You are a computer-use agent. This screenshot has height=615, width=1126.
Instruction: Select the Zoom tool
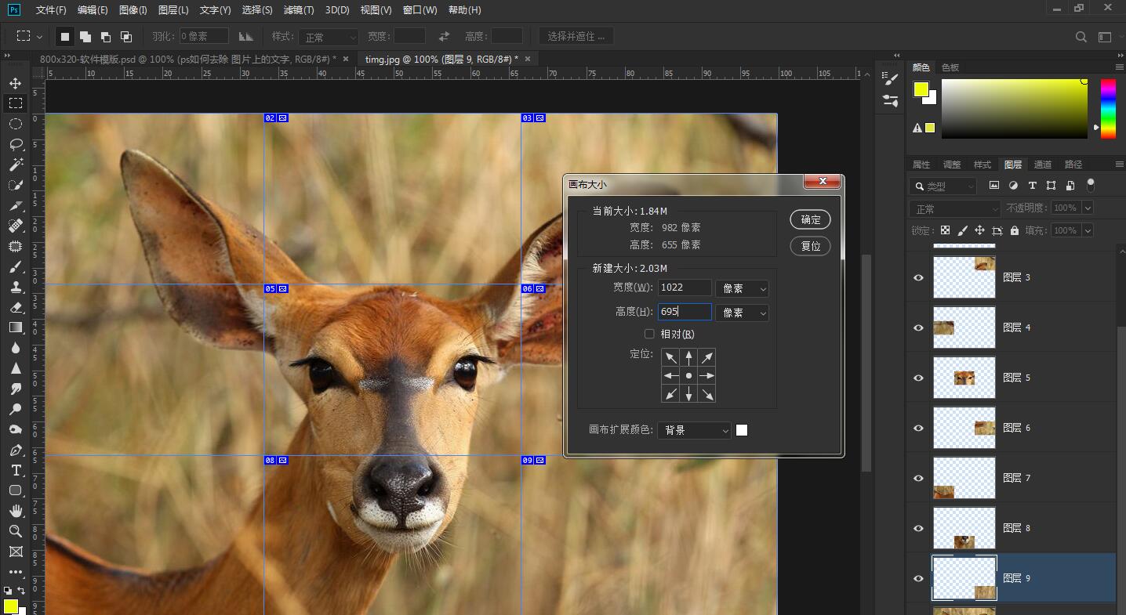point(15,531)
